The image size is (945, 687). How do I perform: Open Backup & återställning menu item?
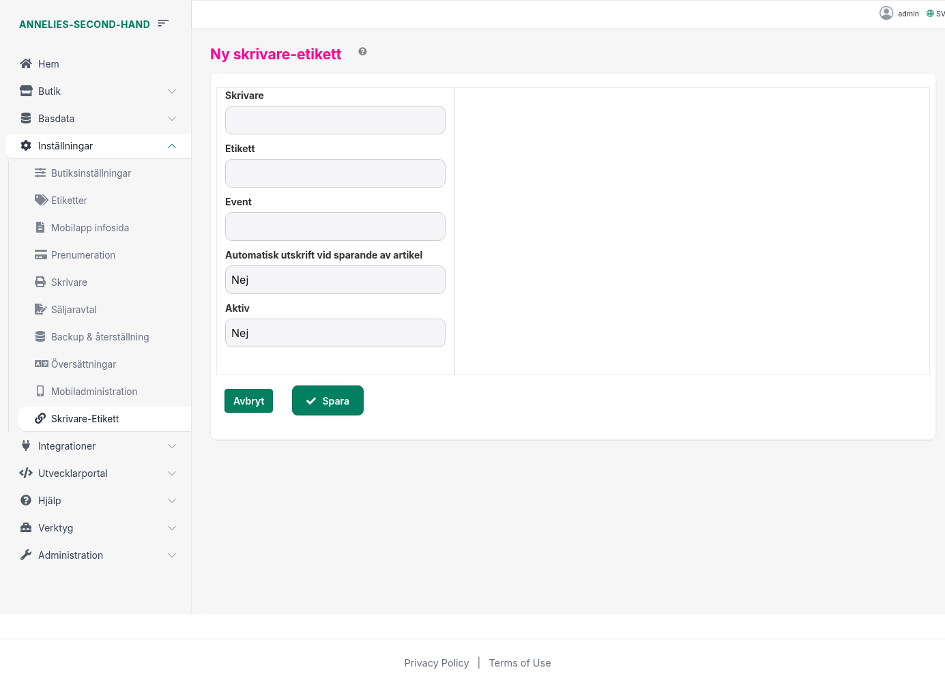(x=100, y=337)
